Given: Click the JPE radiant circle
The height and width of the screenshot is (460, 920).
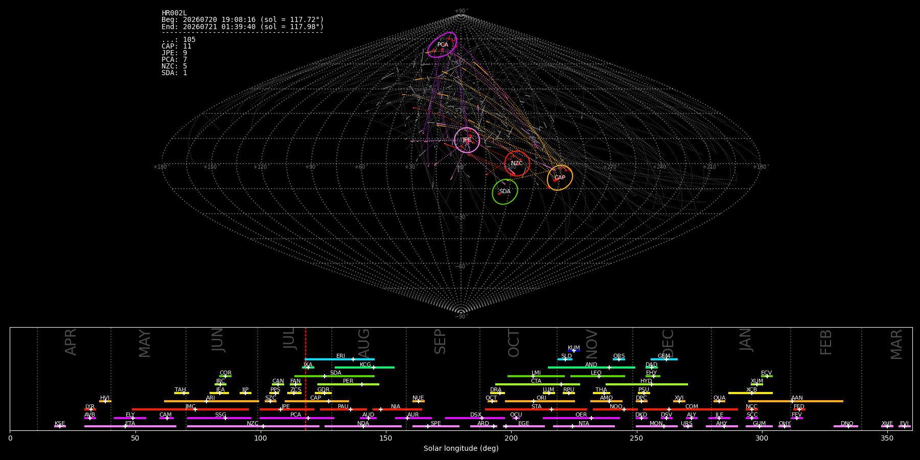Looking at the screenshot, I should (467, 140).
